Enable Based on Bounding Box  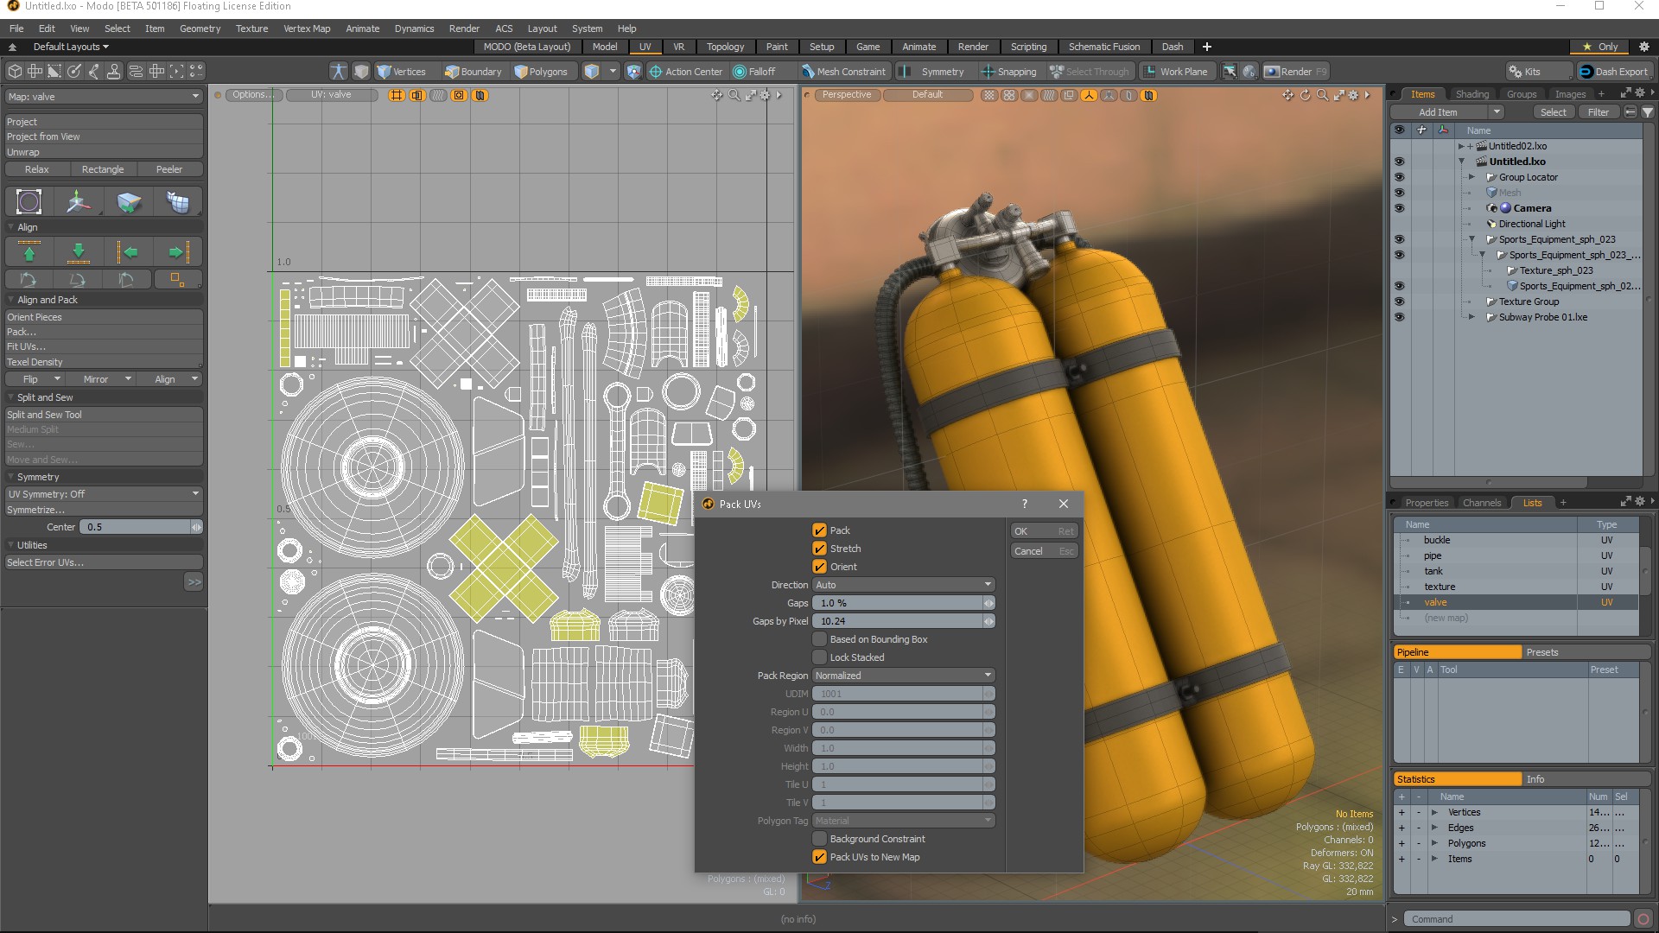[x=819, y=639]
